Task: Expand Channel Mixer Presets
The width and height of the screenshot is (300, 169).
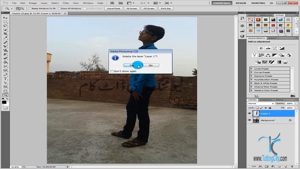Action: [x=252, y=86]
